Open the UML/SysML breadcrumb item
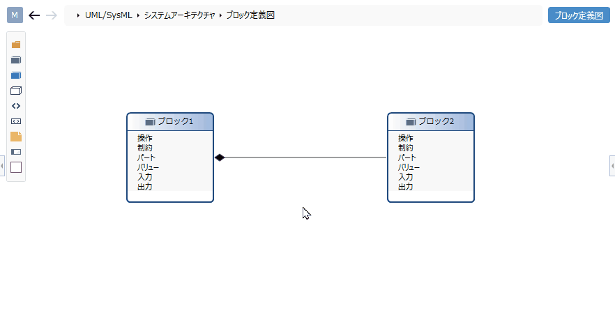This screenshot has height=331, width=615. 108,15
